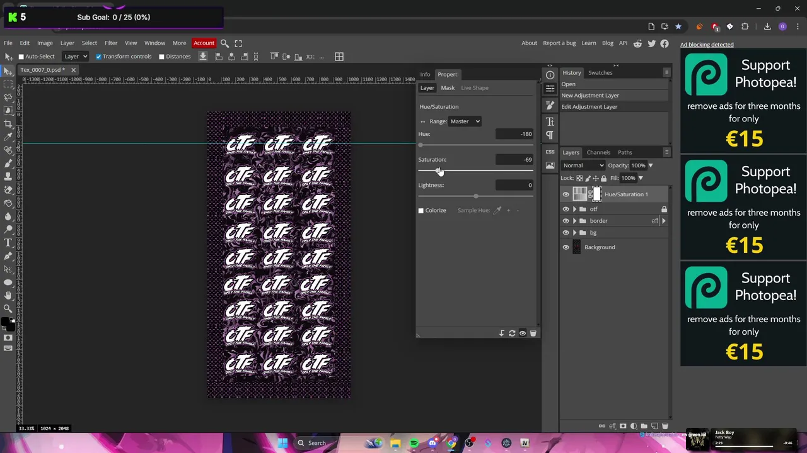807x453 pixels.
Task: Hide the Hue/Saturation 1 layer
Action: [x=566, y=194]
